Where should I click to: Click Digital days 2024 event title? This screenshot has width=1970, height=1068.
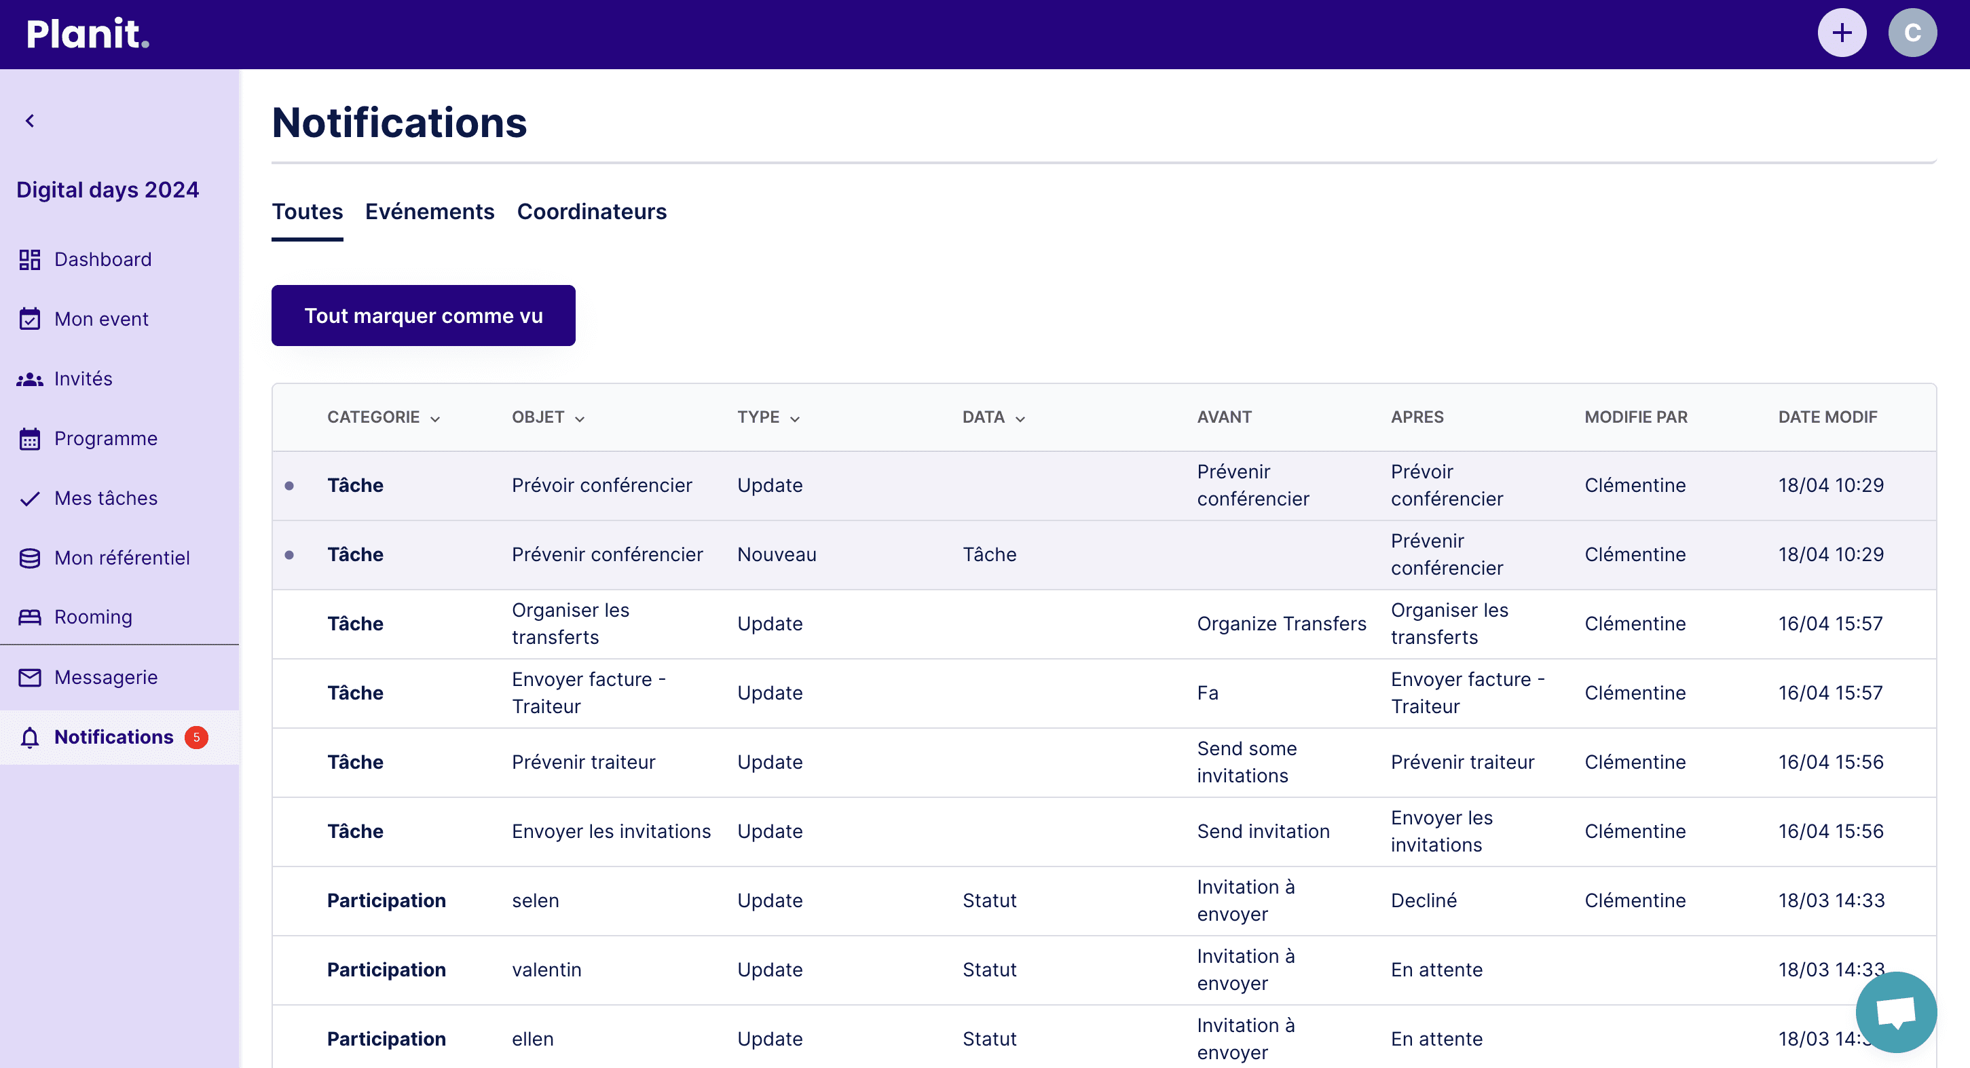click(107, 189)
